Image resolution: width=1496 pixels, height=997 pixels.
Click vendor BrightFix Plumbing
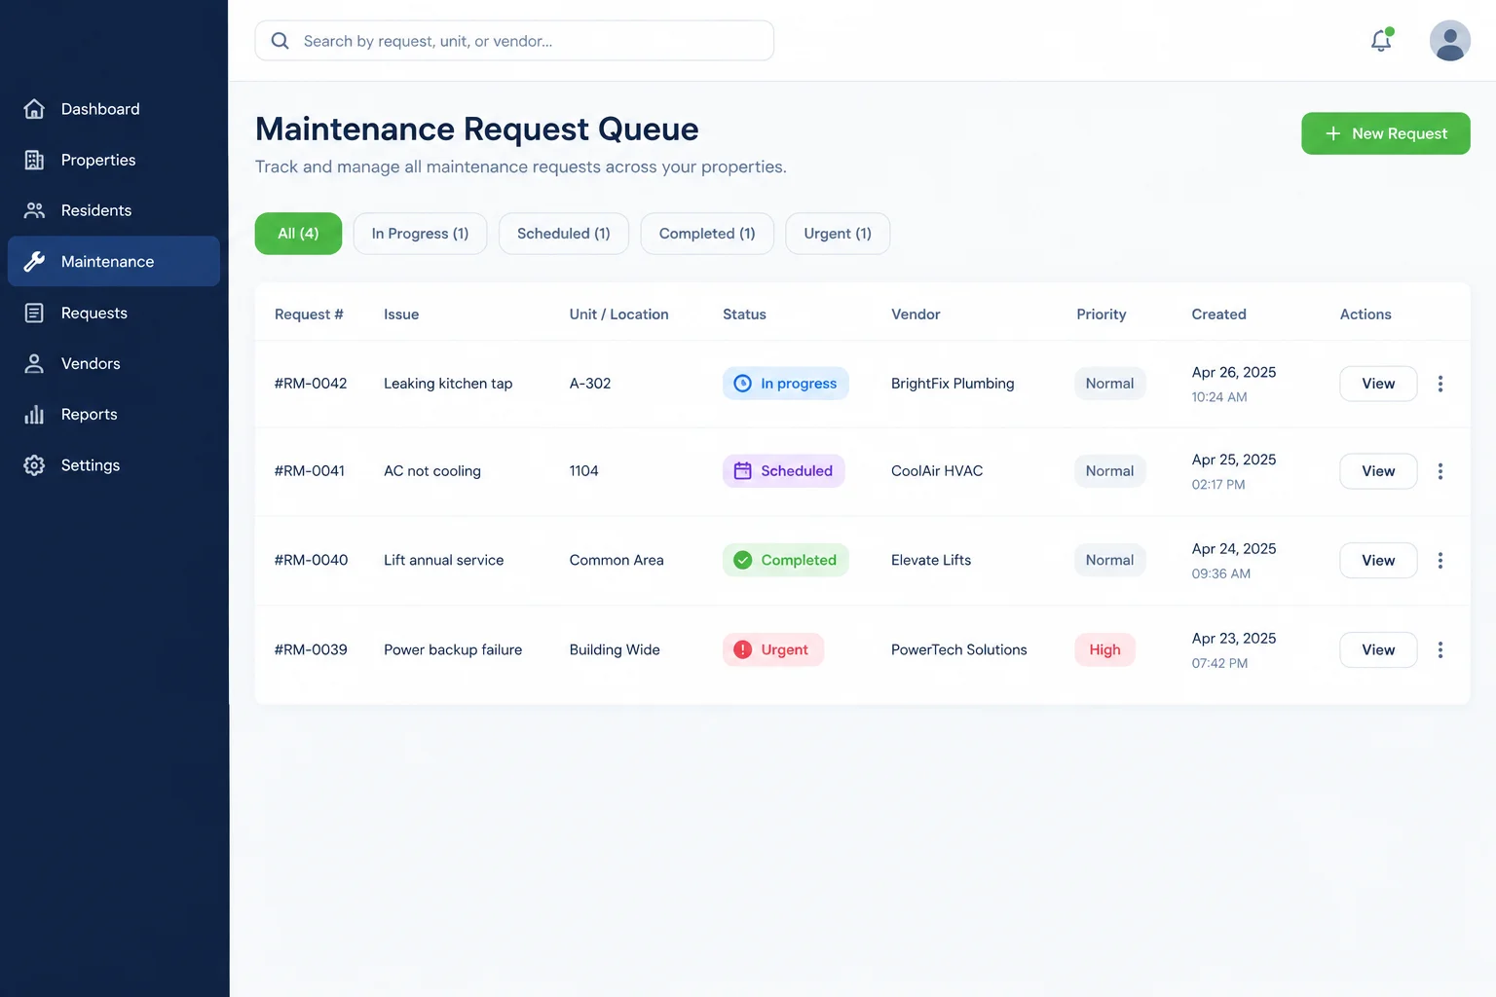coord(953,384)
